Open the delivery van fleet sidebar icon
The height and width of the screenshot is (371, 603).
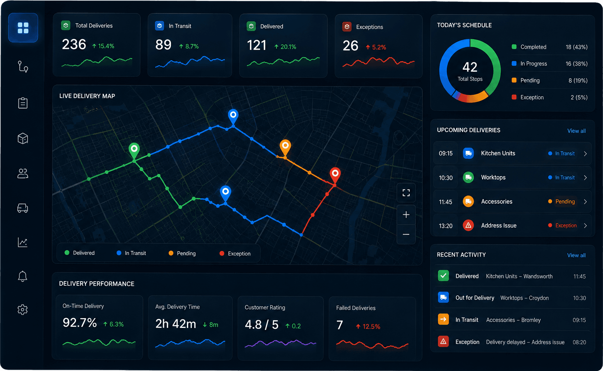pyautogui.click(x=23, y=208)
